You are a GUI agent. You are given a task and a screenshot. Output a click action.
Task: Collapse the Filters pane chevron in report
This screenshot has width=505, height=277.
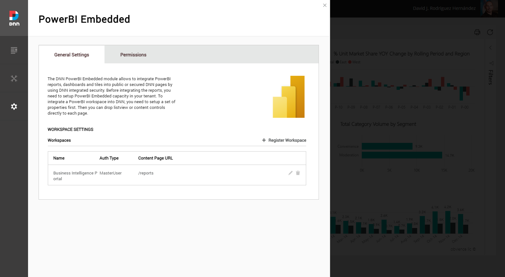tap(491, 48)
